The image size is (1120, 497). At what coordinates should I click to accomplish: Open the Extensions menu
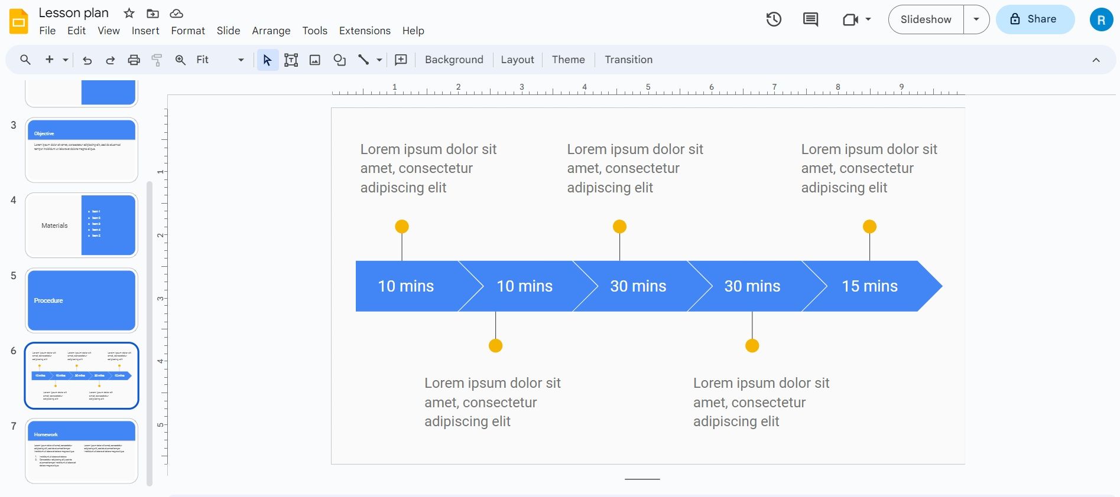[365, 31]
